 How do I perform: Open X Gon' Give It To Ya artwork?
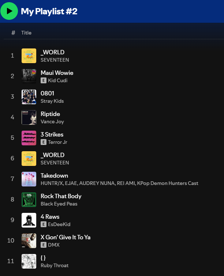click(29, 241)
